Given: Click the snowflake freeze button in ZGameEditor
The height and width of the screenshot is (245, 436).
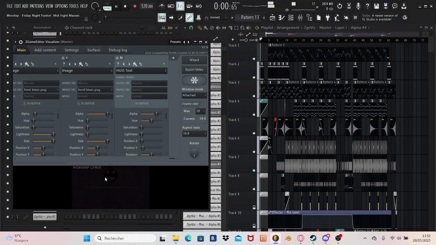Looking at the screenshot, I should click(194, 80).
